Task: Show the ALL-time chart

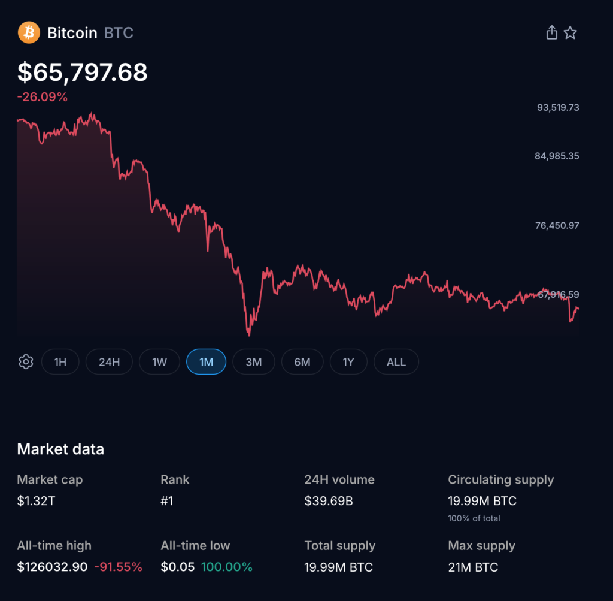Action: click(396, 361)
